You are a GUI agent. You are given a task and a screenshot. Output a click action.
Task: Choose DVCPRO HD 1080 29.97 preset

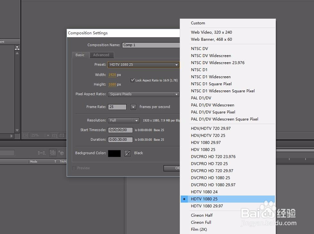click(x=228, y=185)
